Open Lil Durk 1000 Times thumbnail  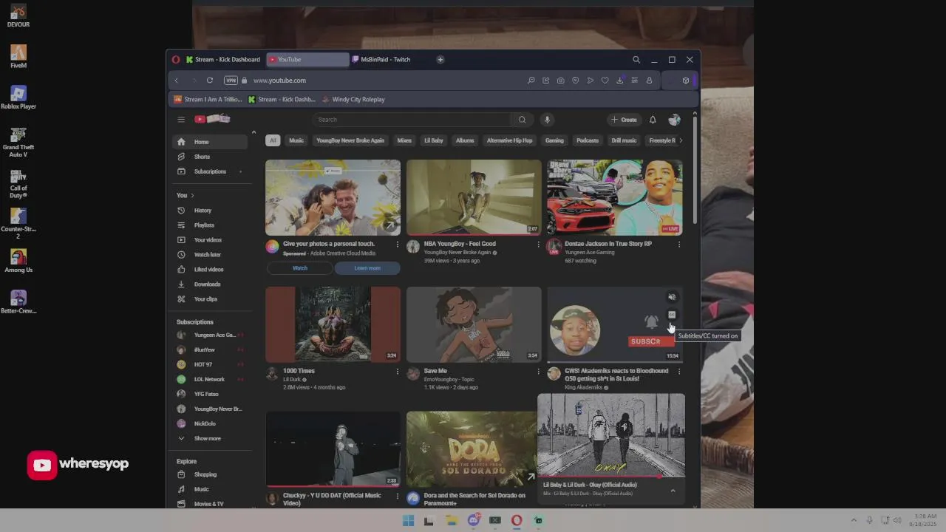point(333,324)
